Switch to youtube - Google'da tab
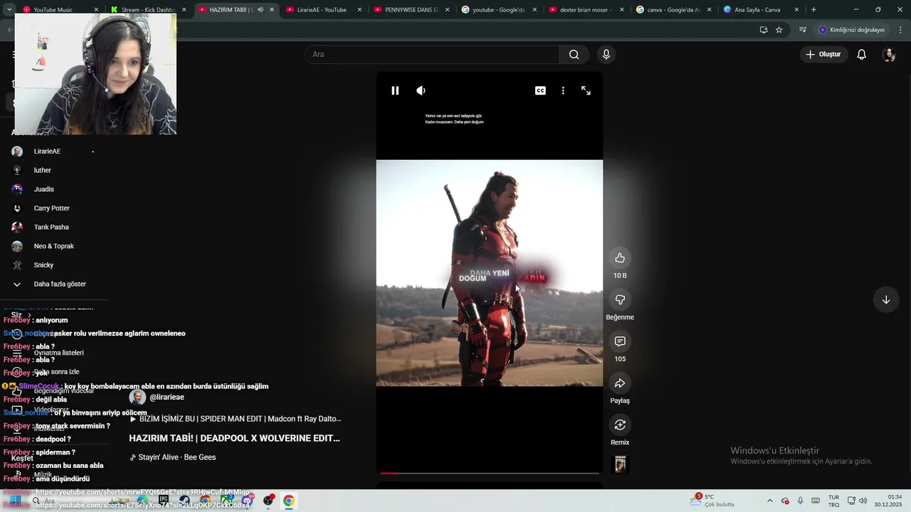Viewport: 911px width, 512px height. [x=498, y=10]
